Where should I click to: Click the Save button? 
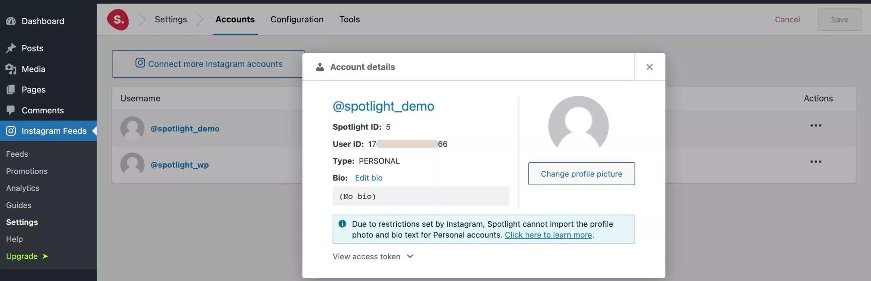[x=840, y=19]
